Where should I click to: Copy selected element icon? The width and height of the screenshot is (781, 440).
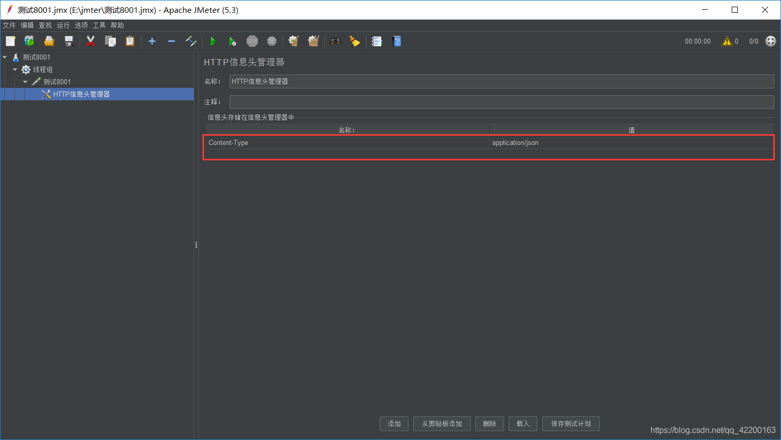[x=110, y=41]
